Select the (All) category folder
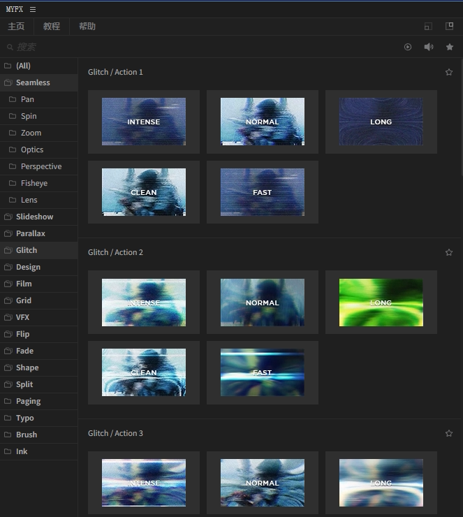Viewport: 463px width, 517px height. (x=39, y=66)
